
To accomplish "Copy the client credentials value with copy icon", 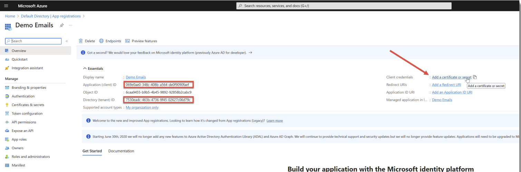I will point(475,77).
